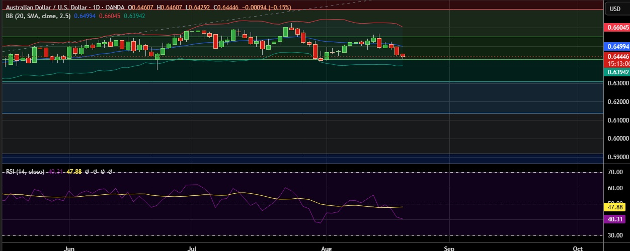The image size is (630, 251).
Task: Click the yellow 47.88 RSI axis label
Action: click(616, 207)
